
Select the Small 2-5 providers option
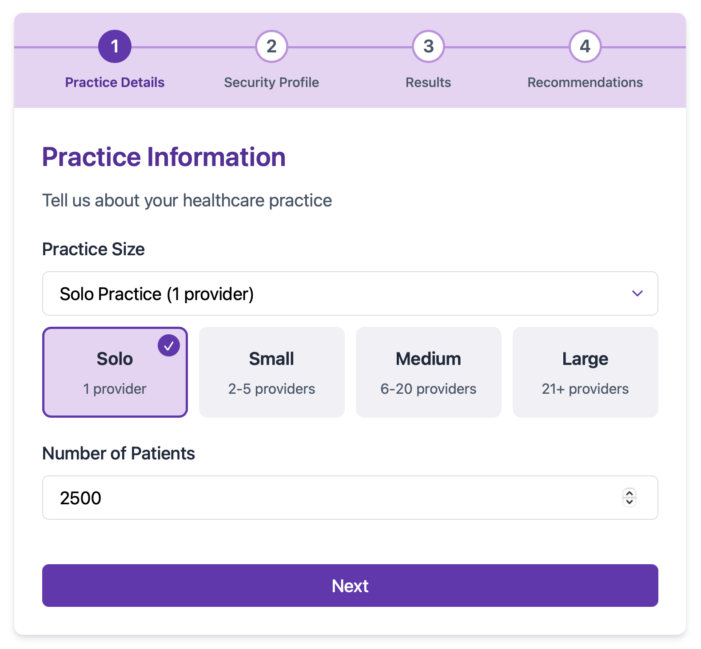[271, 372]
